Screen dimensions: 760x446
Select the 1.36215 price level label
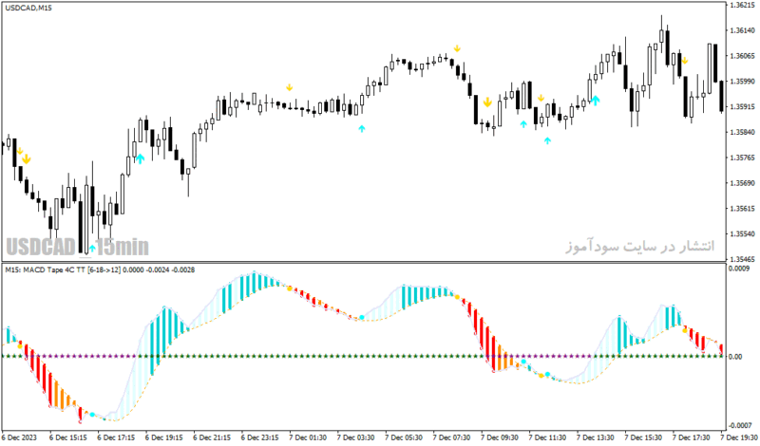(x=742, y=5)
